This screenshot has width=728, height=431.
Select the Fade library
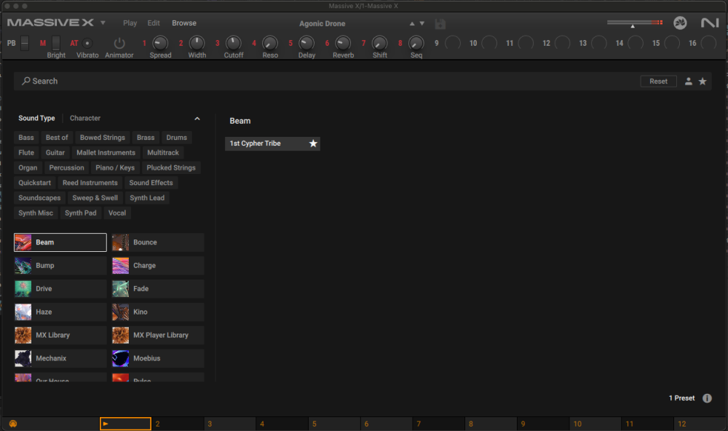158,289
